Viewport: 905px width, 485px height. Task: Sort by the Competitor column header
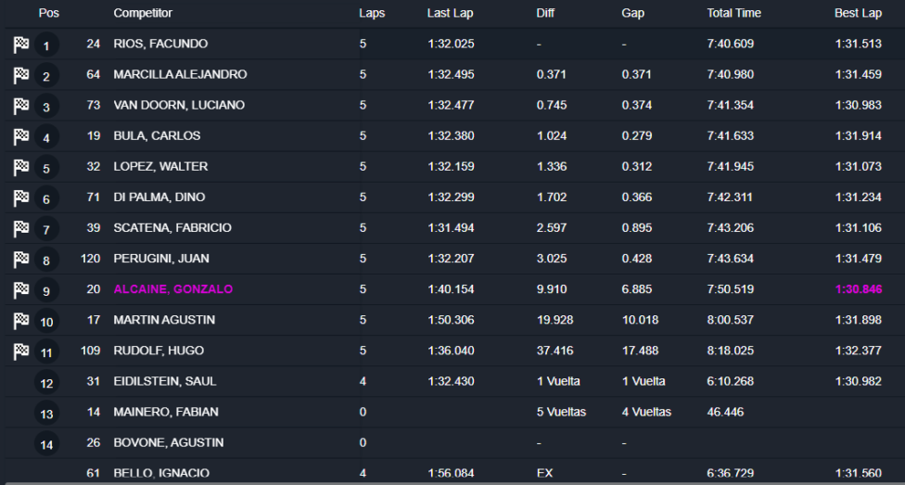pos(143,13)
